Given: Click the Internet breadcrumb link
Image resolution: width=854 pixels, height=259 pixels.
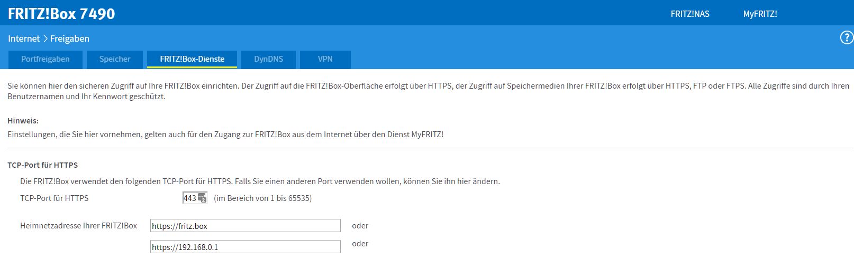Looking at the screenshot, I should click(x=24, y=39).
